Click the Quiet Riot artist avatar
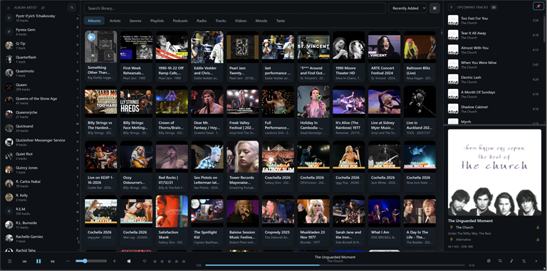 coord(9,156)
